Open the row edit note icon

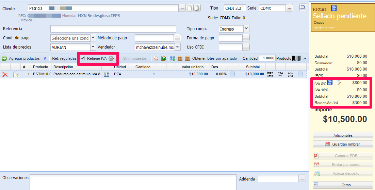point(15,74)
